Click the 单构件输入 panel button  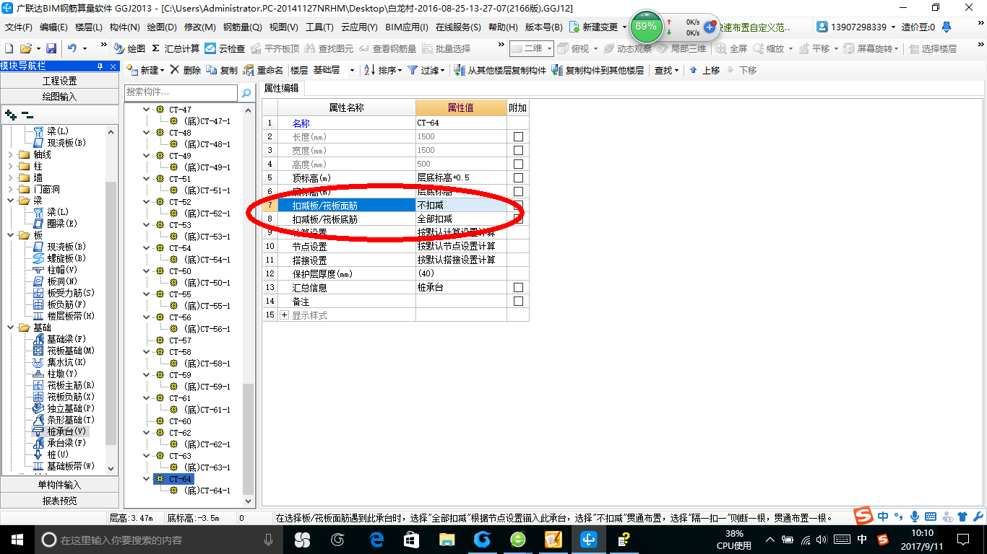(59, 485)
